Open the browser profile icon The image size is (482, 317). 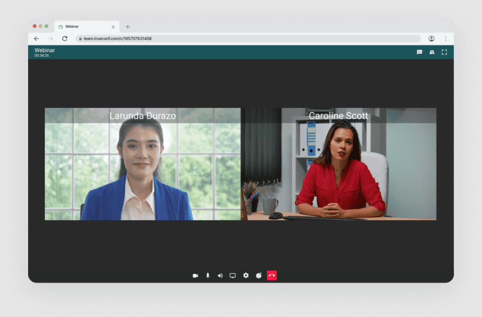[x=432, y=38]
